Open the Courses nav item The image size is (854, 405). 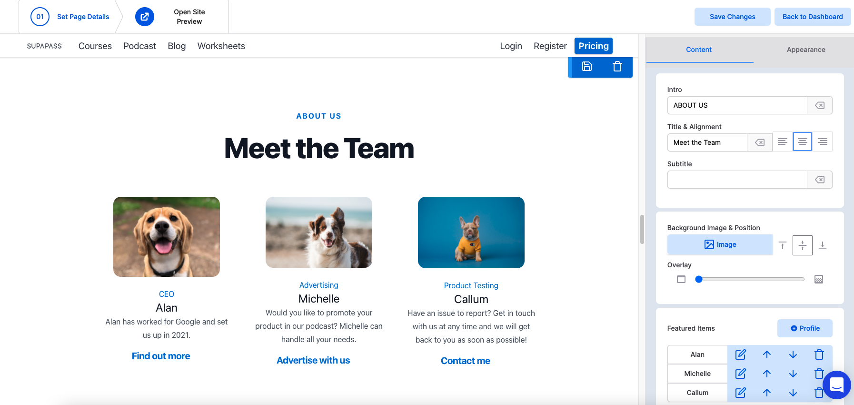click(x=95, y=46)
